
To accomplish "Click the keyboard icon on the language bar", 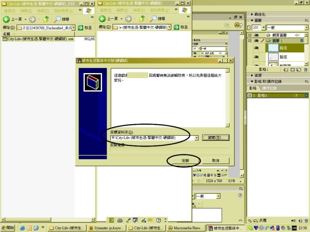I will [x=120, y=220].
